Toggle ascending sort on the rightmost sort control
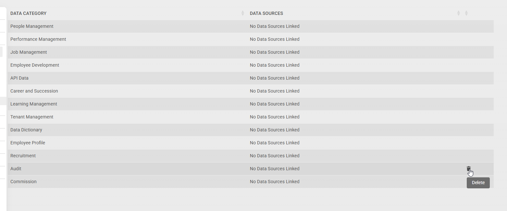This screenshot has height=211, width=507. [466, 13]
